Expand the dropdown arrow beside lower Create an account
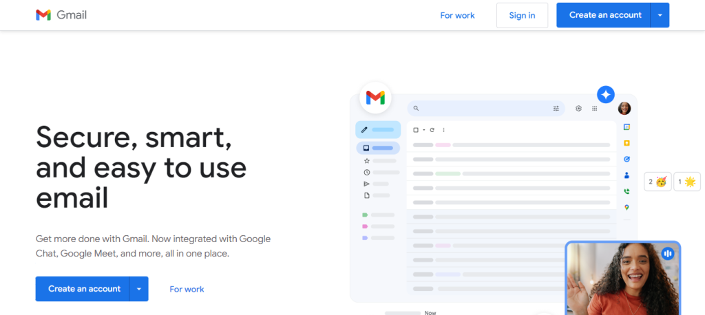Image resolution: width=705 pixels, height=315 pixels. click(x=139, y=288)
